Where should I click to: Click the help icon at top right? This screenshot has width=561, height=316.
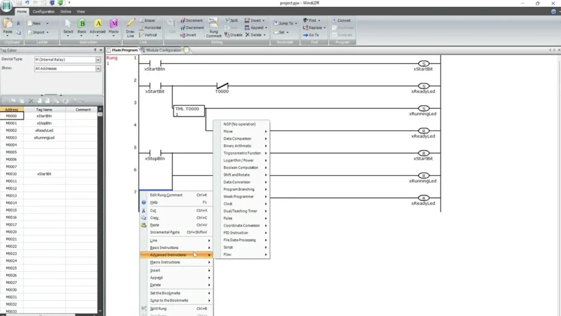click(553, 12)
